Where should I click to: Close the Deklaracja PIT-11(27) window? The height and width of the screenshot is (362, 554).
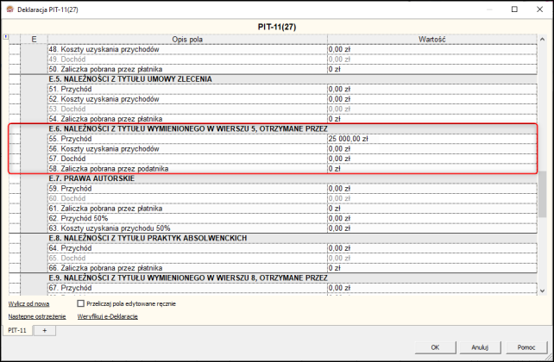click(540, 9)
